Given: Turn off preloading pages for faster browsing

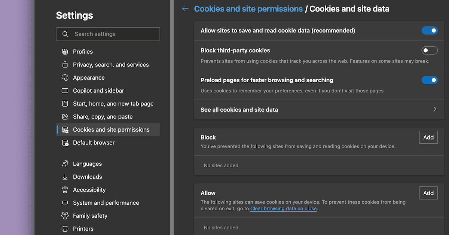Looking at the screenshot, I should pos(430,80).
